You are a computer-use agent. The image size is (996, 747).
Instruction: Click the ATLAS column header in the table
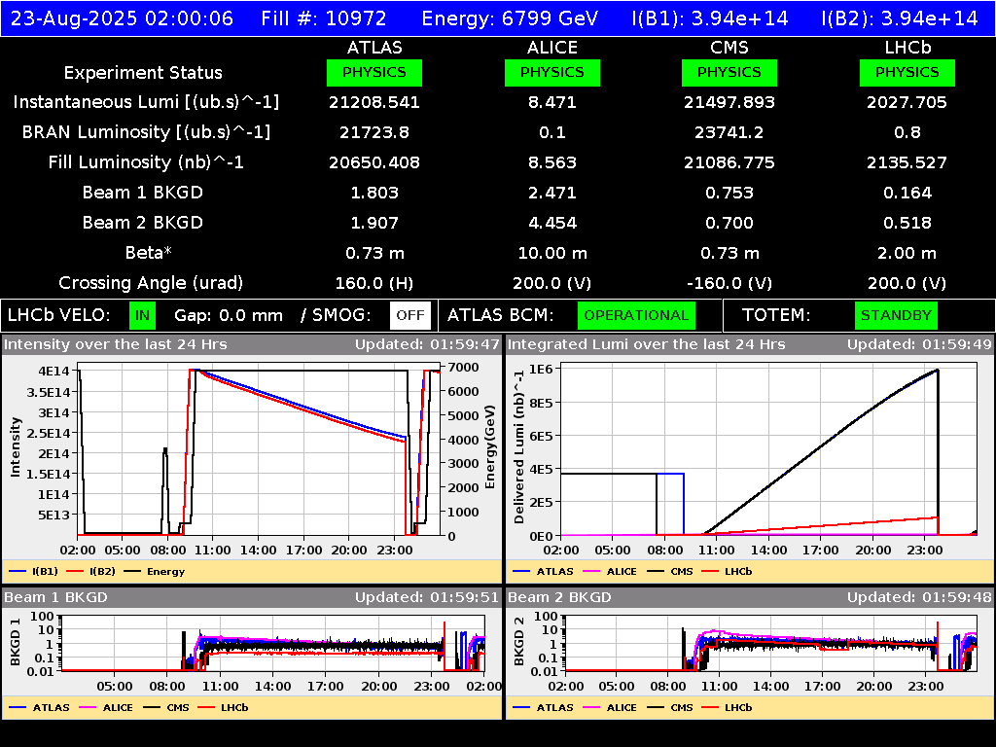coord(374,48)
